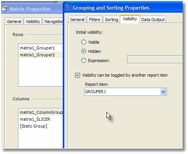Switch to the Filters tab
Image resolution: width=188 pixels, height=154 pixels.
pos(95,20)
